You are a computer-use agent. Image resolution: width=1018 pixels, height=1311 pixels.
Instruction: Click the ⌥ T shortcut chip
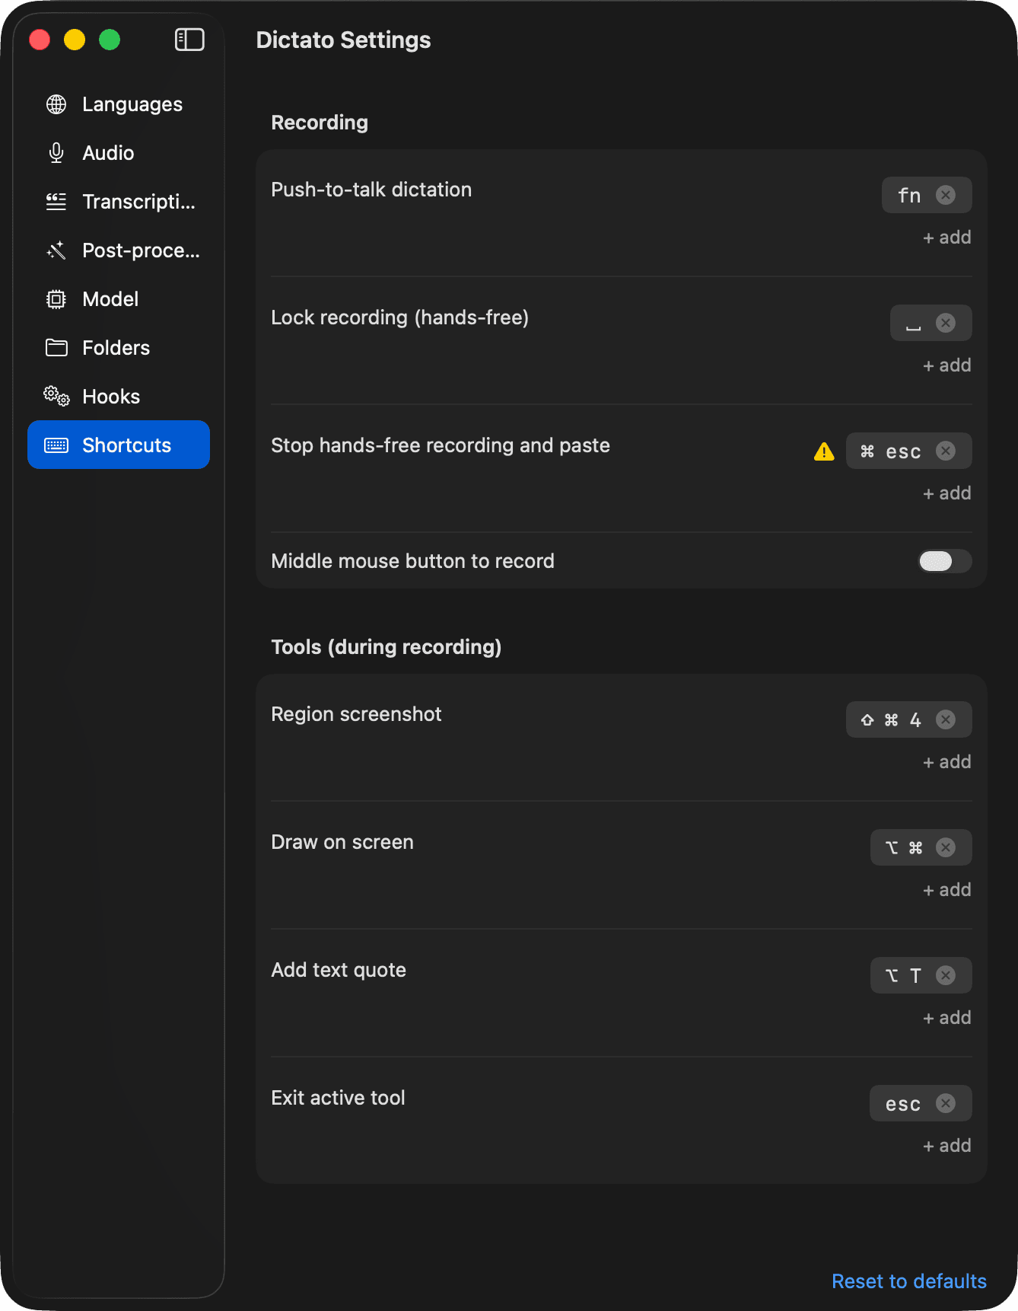coord(921,975)
